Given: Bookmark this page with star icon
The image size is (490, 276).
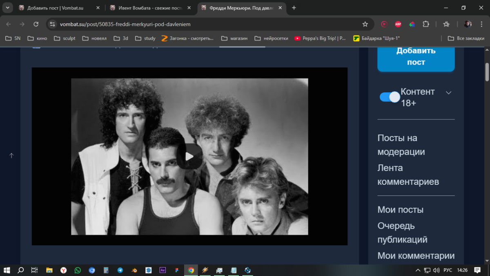Looking at the screenshot, I should tap(365, 24).
